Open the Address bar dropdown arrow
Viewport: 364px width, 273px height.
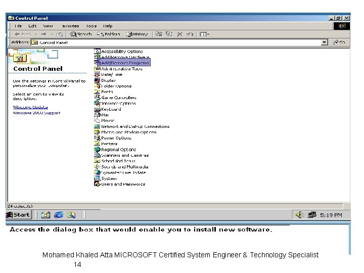324,42
